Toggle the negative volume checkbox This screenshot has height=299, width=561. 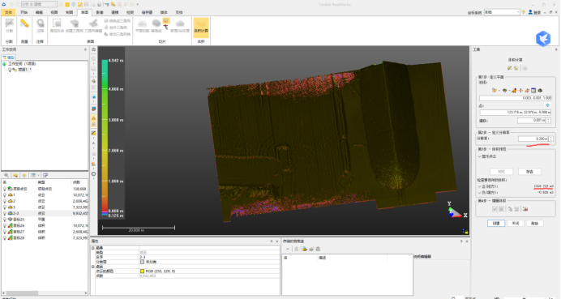click(480, 192)
